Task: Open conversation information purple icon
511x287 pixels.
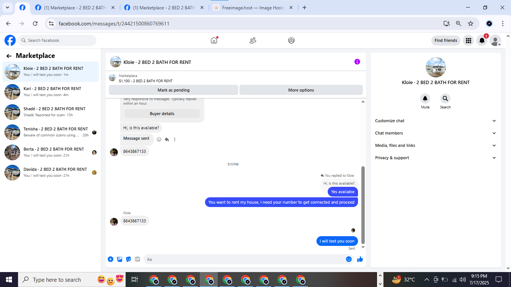Action: tap(357, 62)
